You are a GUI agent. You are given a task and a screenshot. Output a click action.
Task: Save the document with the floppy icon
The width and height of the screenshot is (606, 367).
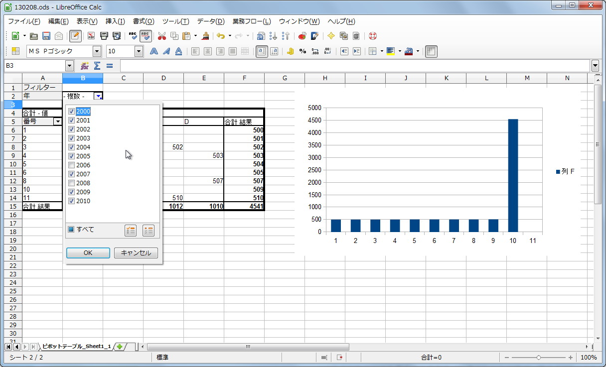pyautogui.click(x=46, y=36)
